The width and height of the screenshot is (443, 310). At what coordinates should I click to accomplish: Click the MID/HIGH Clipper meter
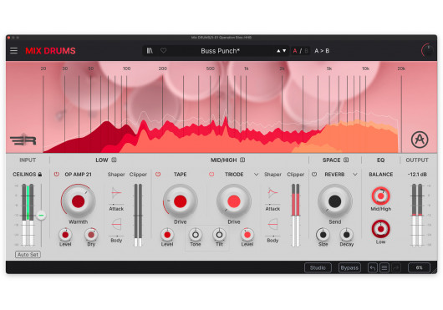(x=296, y=215)
